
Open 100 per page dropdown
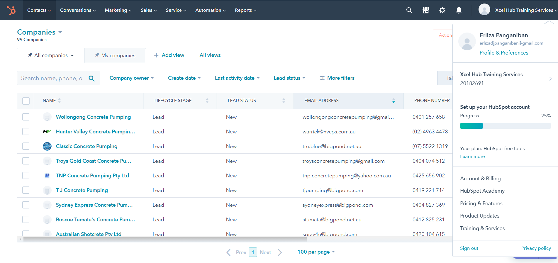(x=316, y=252)
